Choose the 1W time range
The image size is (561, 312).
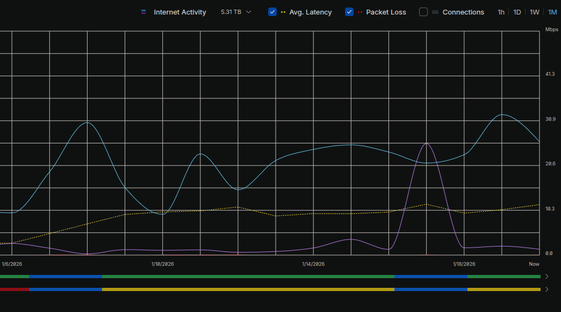(534, 12)
